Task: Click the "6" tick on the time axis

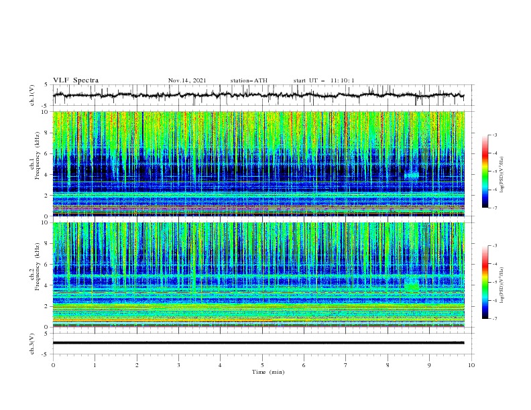Action: click(x=304, y=365)
